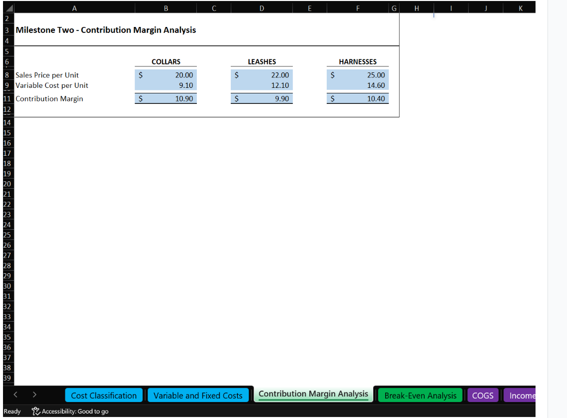Switch to the Income sheet tab
Image resolution: width=567 pixels, height=418 pixels.
[523, 395]
